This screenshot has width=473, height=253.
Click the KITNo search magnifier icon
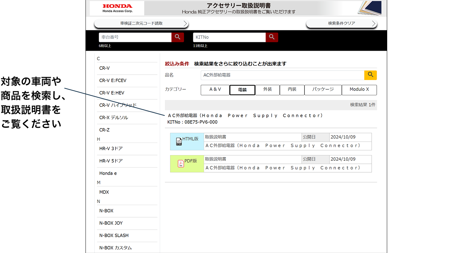tap(272, 37)
